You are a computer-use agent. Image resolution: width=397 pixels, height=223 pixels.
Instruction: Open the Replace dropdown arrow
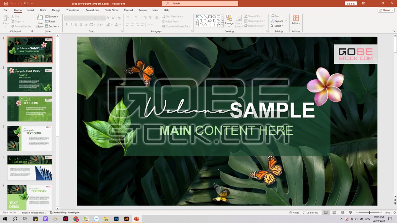click(x=286, y=21)
